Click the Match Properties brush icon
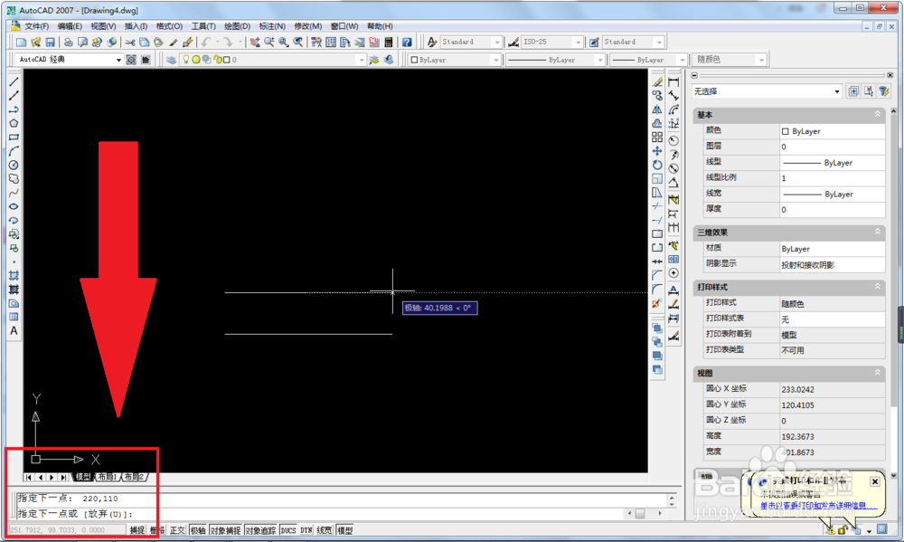Screen dimensions: 904x542 coord(173,43)
